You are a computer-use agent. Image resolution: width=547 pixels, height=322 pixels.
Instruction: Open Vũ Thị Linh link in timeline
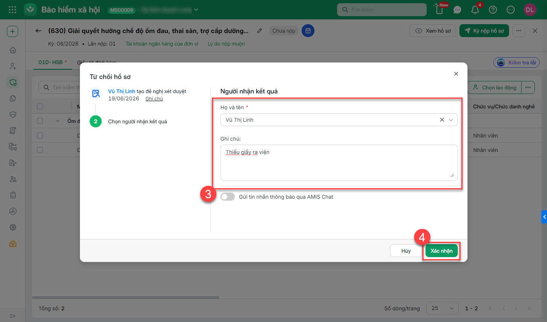coord(122,91)
